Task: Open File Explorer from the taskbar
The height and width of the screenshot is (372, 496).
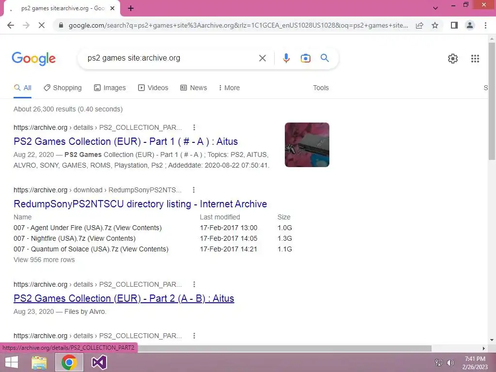Action: click(x=39, y=362)
